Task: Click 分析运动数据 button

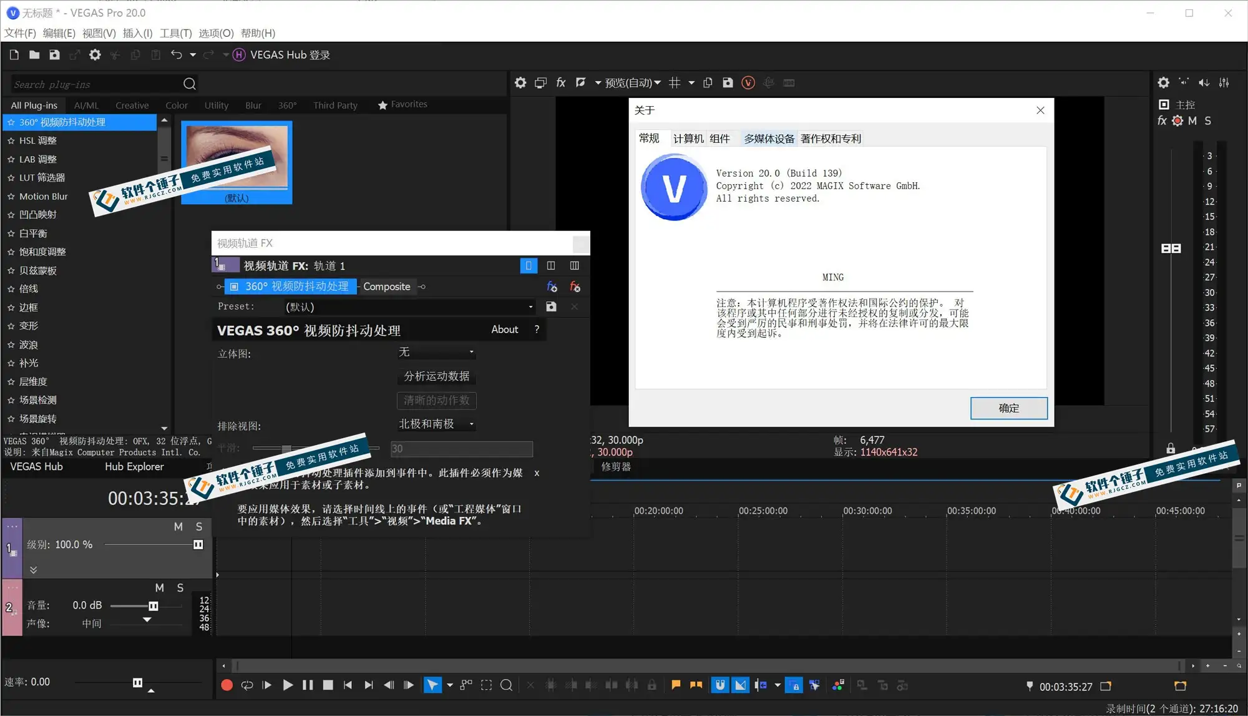Action: [x=436, y=376]
